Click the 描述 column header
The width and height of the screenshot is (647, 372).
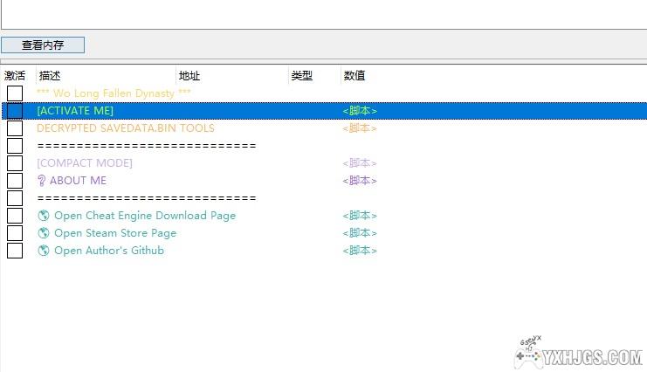[50, 76]
